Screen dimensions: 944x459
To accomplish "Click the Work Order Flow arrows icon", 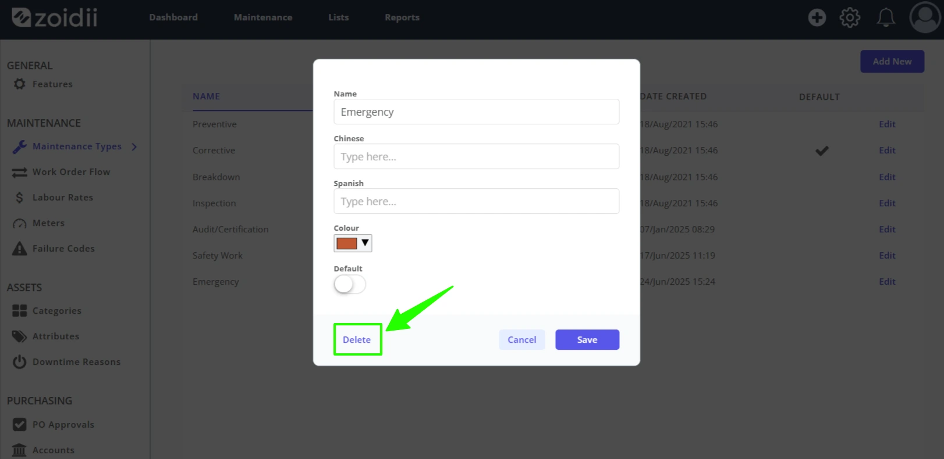I will tap(20, 172).
